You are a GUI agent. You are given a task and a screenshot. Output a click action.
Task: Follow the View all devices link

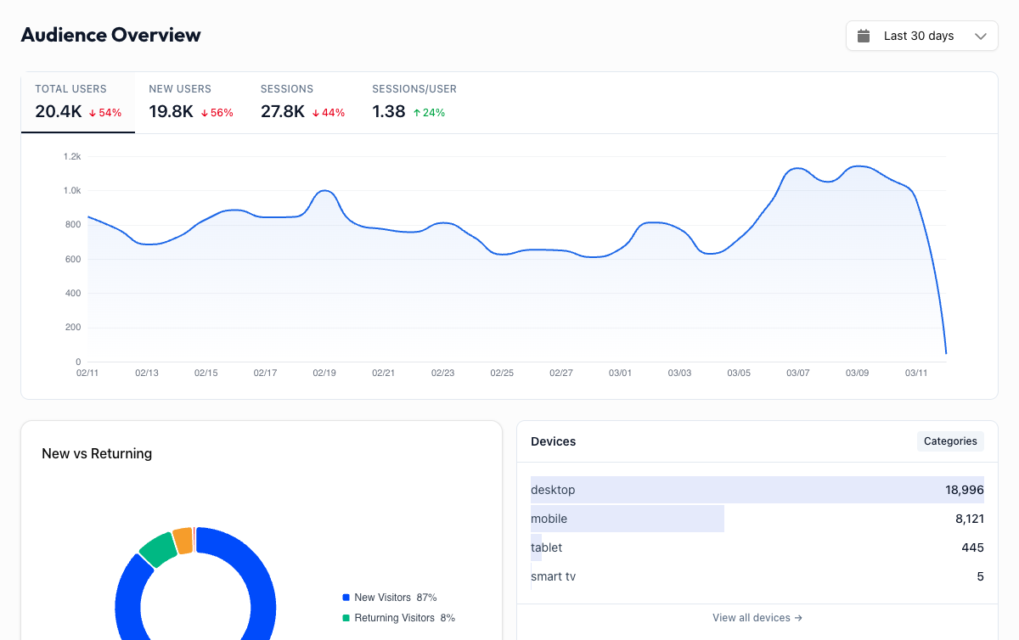click(757, 618)
